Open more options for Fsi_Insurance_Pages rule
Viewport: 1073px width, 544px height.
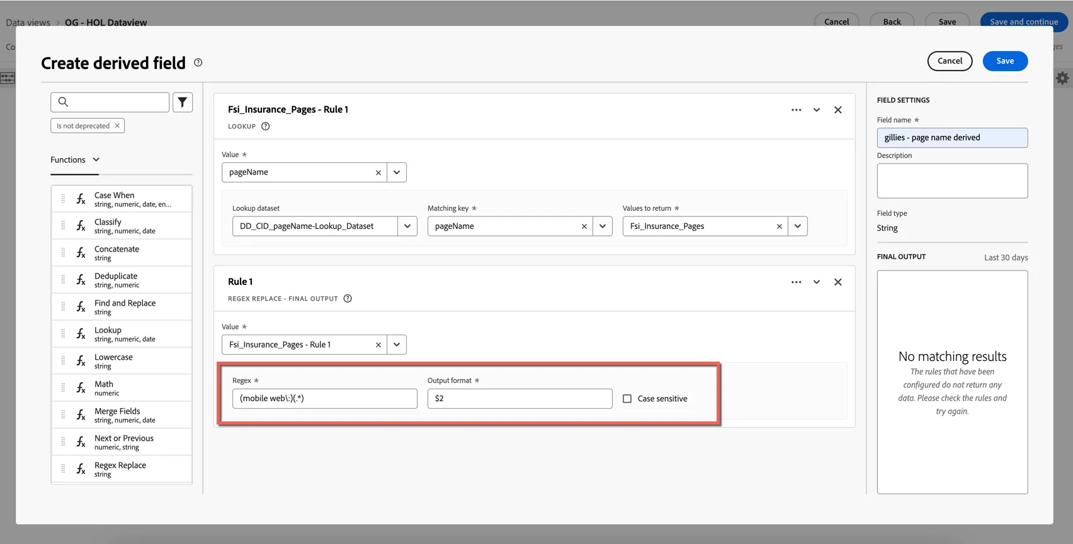pyautogui.click(x=797, y=110)
